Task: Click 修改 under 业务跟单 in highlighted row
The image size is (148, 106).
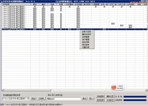Action: tap(70, 29)
